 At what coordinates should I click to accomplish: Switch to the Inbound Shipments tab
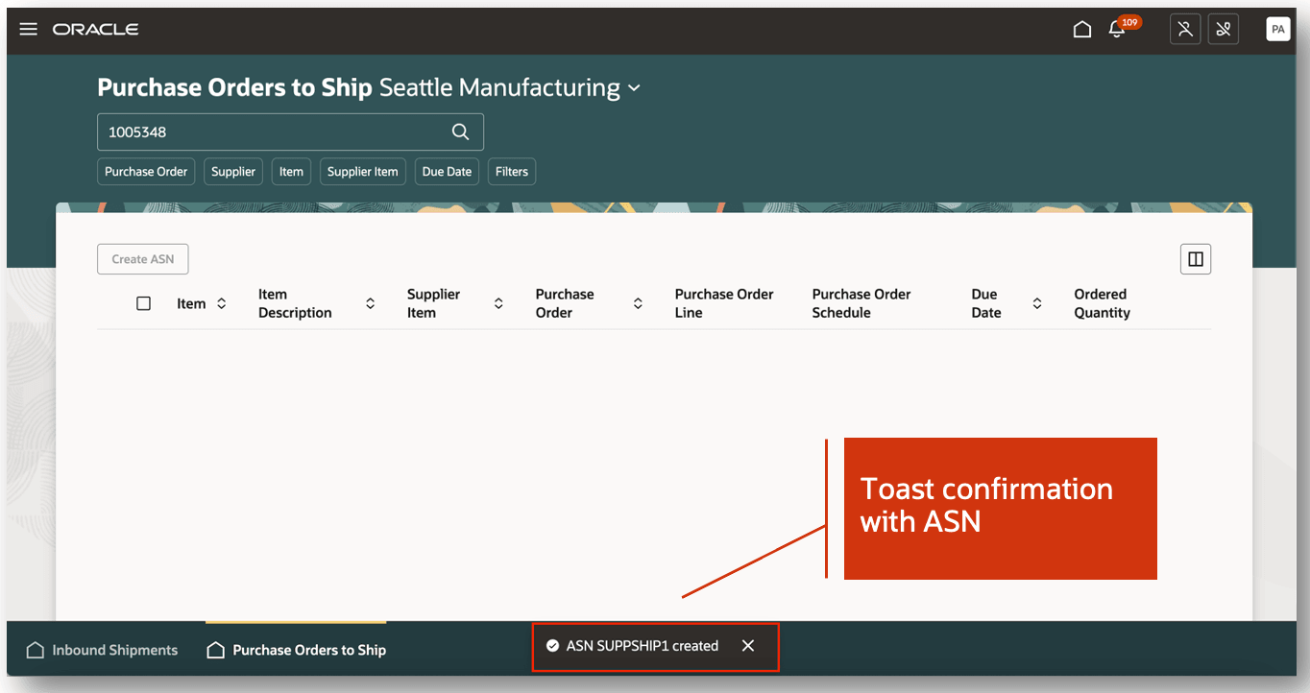pos(102,650)
